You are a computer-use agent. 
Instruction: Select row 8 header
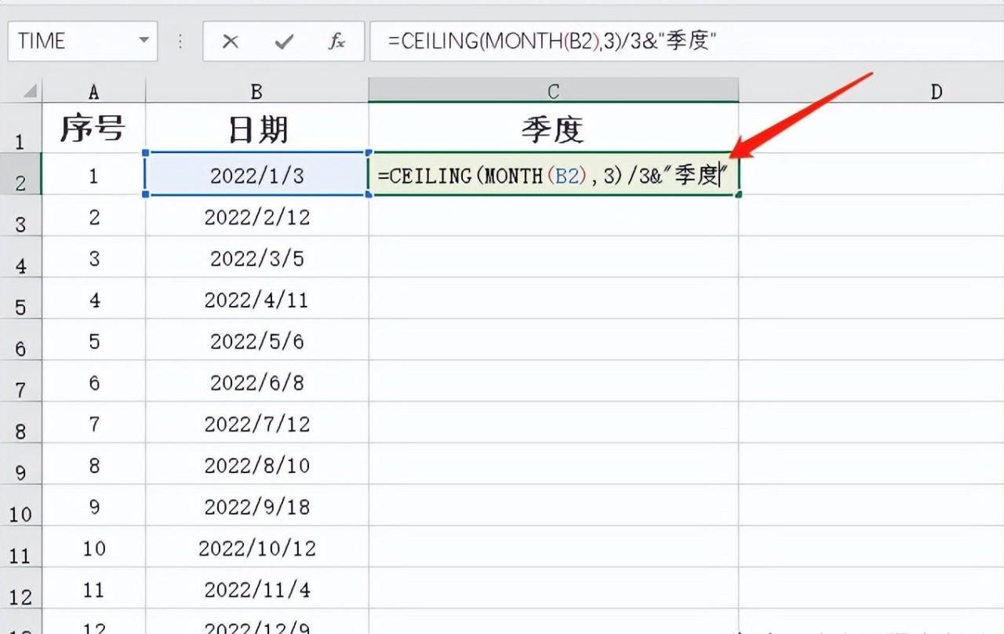20,424
